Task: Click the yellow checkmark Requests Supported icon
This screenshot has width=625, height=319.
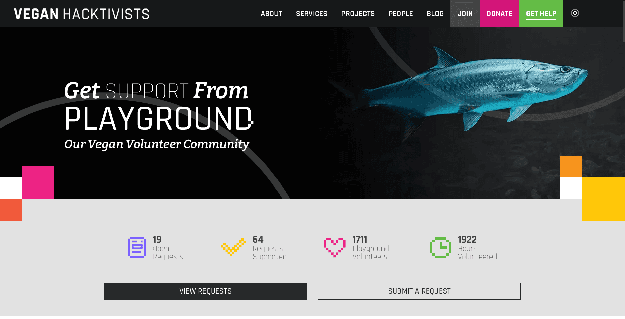Action: (233, 247)
